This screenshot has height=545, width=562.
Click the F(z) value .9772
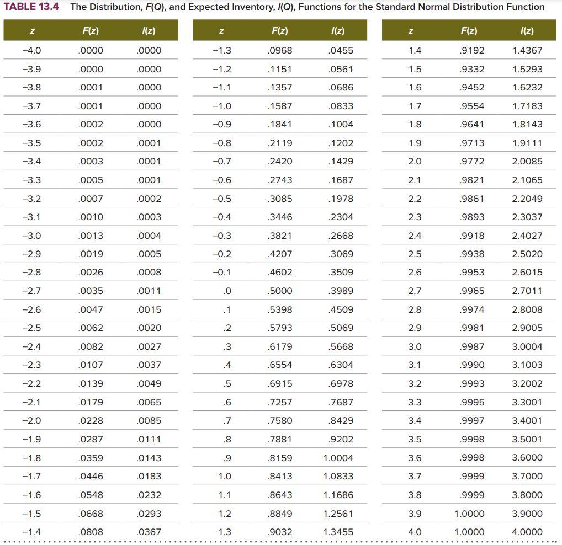[x=471, y=161]
